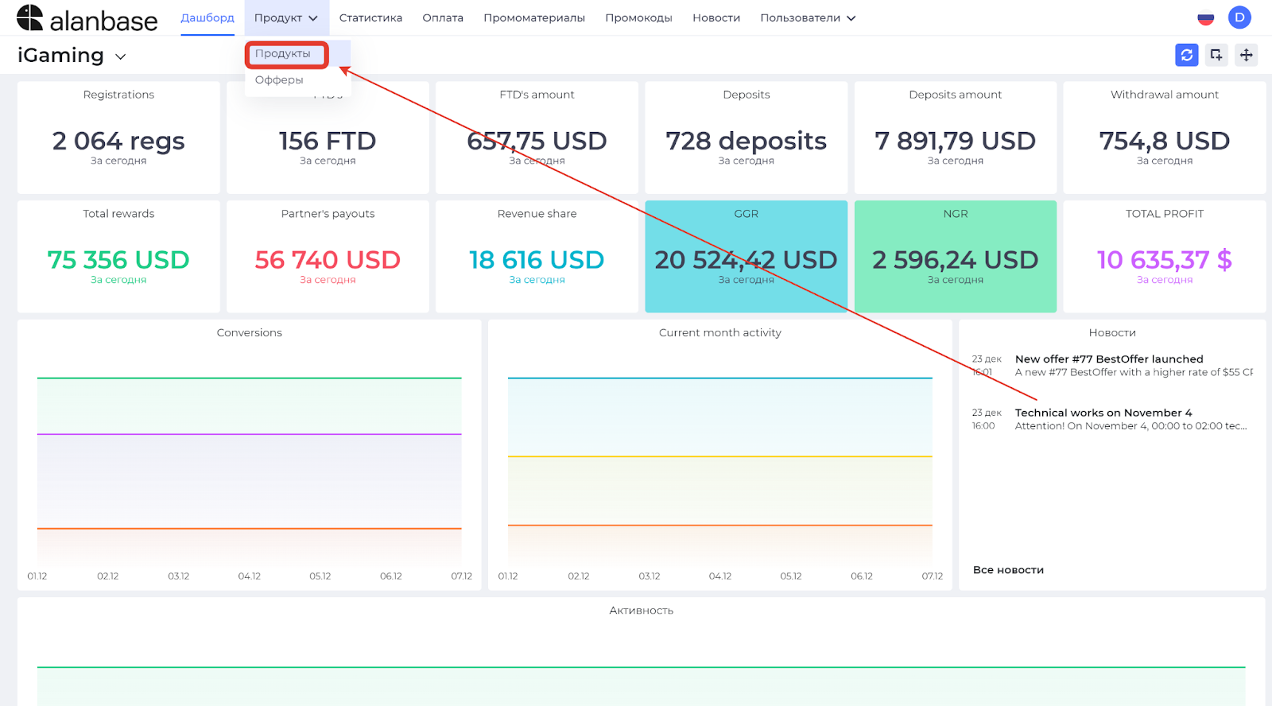
Task: Click the Все новости link
Action: (x=1008, y=570)
